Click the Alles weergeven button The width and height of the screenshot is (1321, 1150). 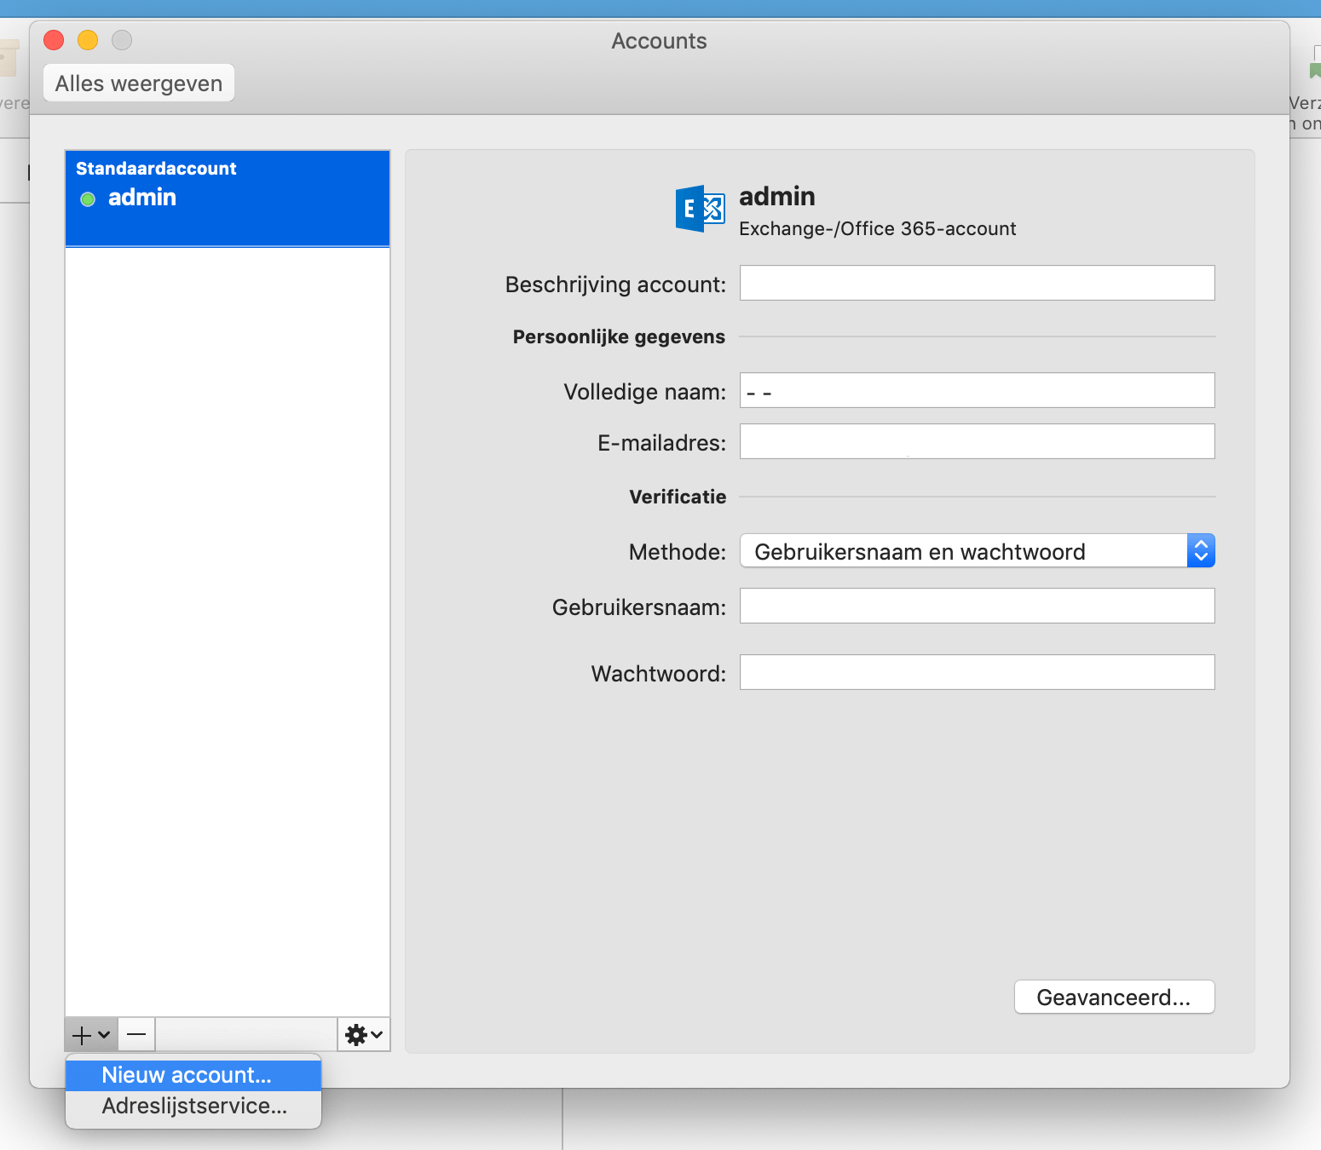click(x=139, y=83)
